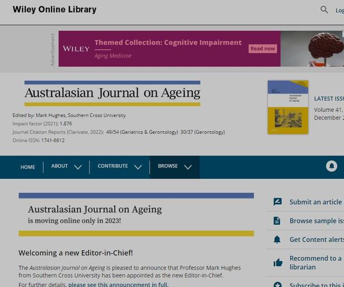Expand the ABOUT dropdown chevron
This screenshot has height=287, width=344.
(x=78, y=167)
